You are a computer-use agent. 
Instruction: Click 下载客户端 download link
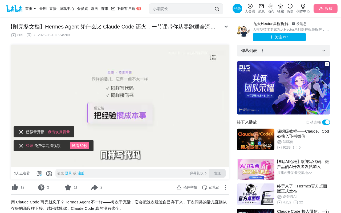126,9
